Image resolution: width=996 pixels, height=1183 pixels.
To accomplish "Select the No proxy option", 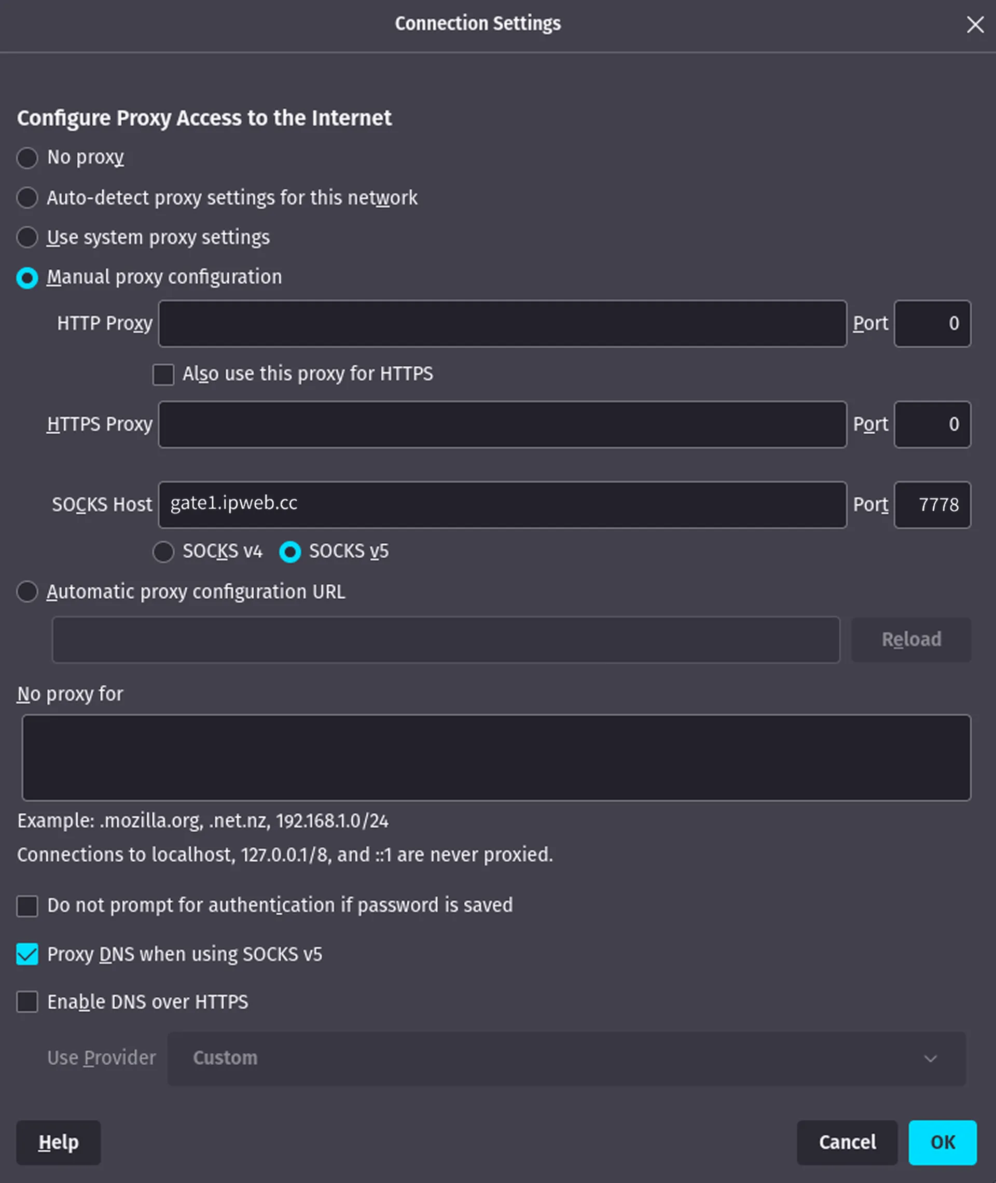I will pos(27,158).
